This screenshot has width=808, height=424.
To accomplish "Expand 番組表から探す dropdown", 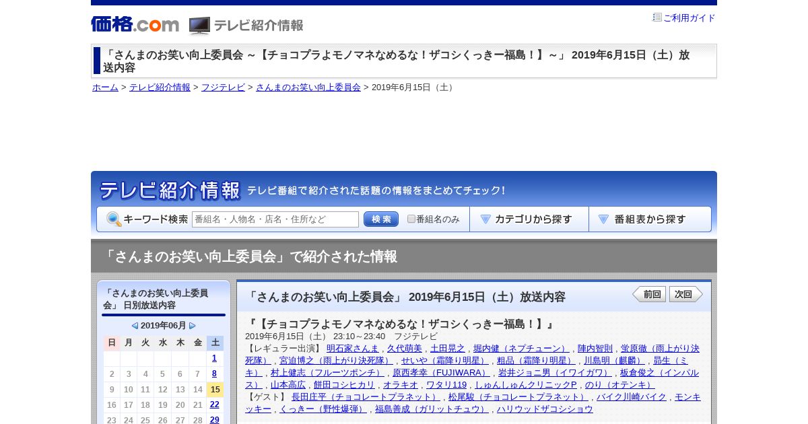I will 650,219.
